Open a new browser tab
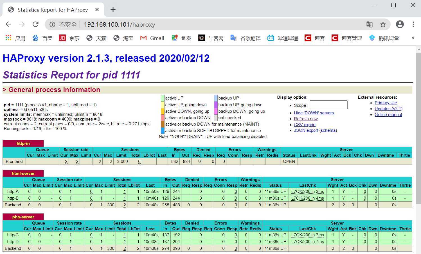421x254 pixels. click(x=113, y=10)
